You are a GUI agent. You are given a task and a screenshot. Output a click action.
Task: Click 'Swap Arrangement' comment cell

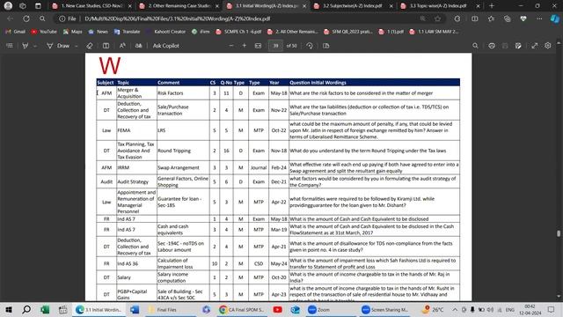183,167
